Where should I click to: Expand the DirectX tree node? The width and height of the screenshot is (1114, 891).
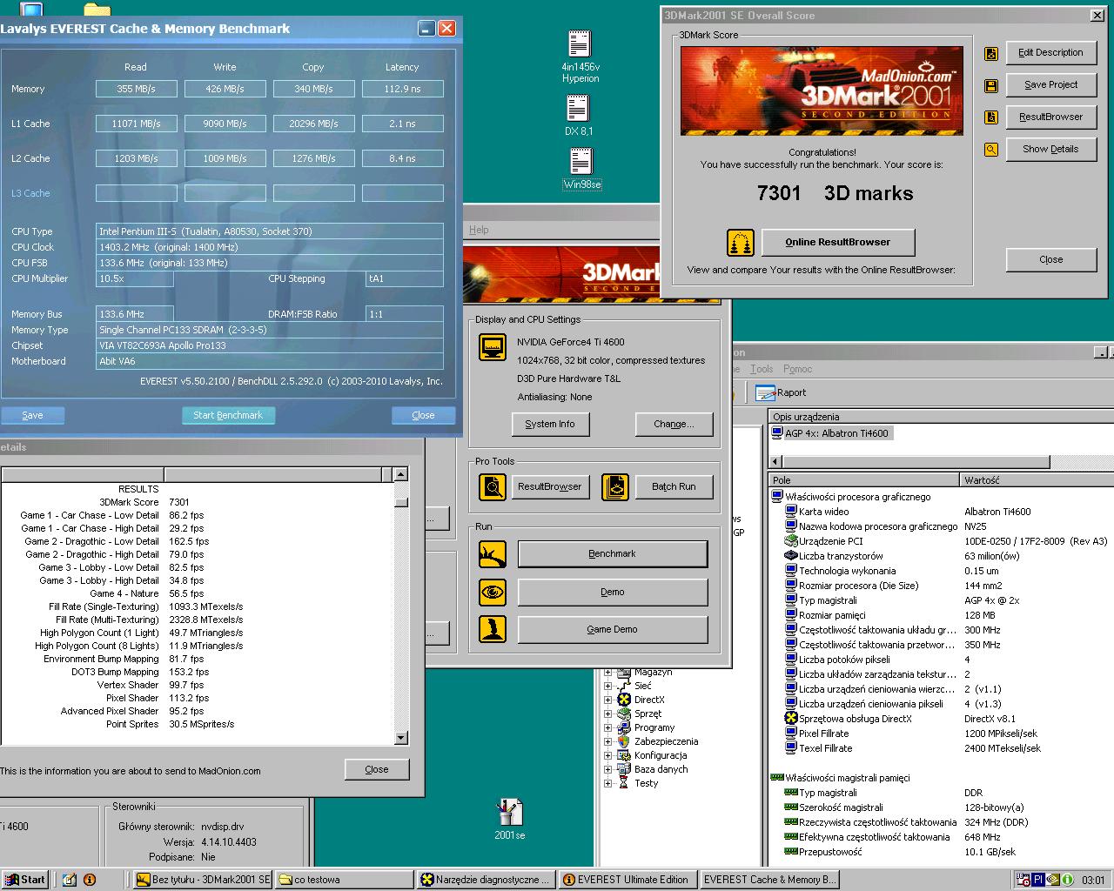(x=608, y=700)
